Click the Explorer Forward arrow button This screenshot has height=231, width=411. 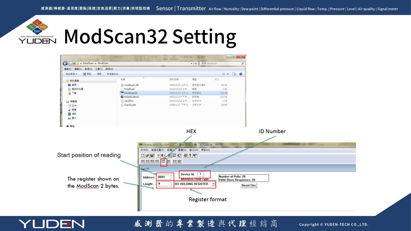click(x=70, y=64)
